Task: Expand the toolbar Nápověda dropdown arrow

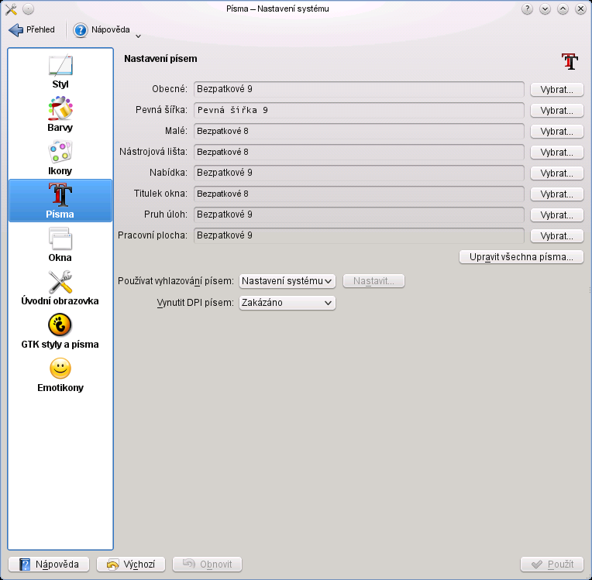Action: 138,36
